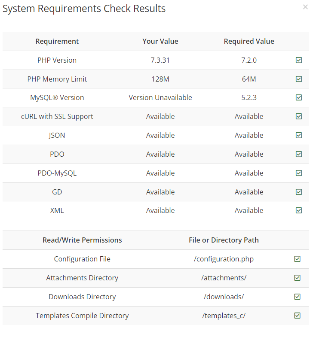Click the /templates_c/ directory path

tap(224, 316)
